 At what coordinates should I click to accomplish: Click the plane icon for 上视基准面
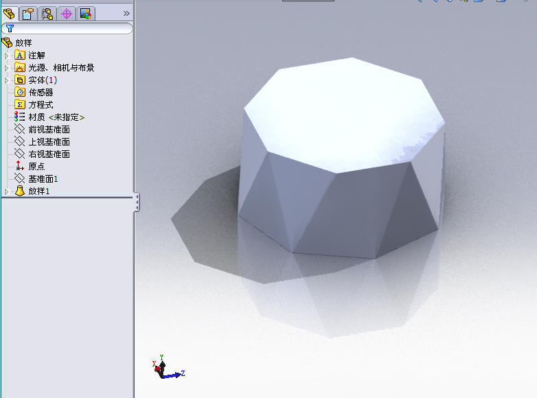pyautogui.click(x=19, y=141)
